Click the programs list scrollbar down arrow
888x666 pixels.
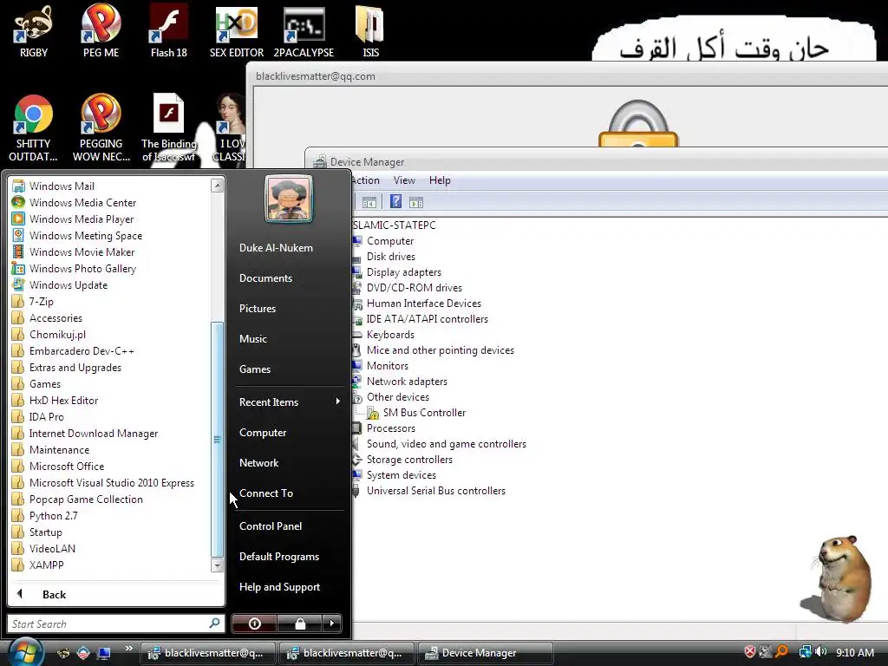pos(217,565)
